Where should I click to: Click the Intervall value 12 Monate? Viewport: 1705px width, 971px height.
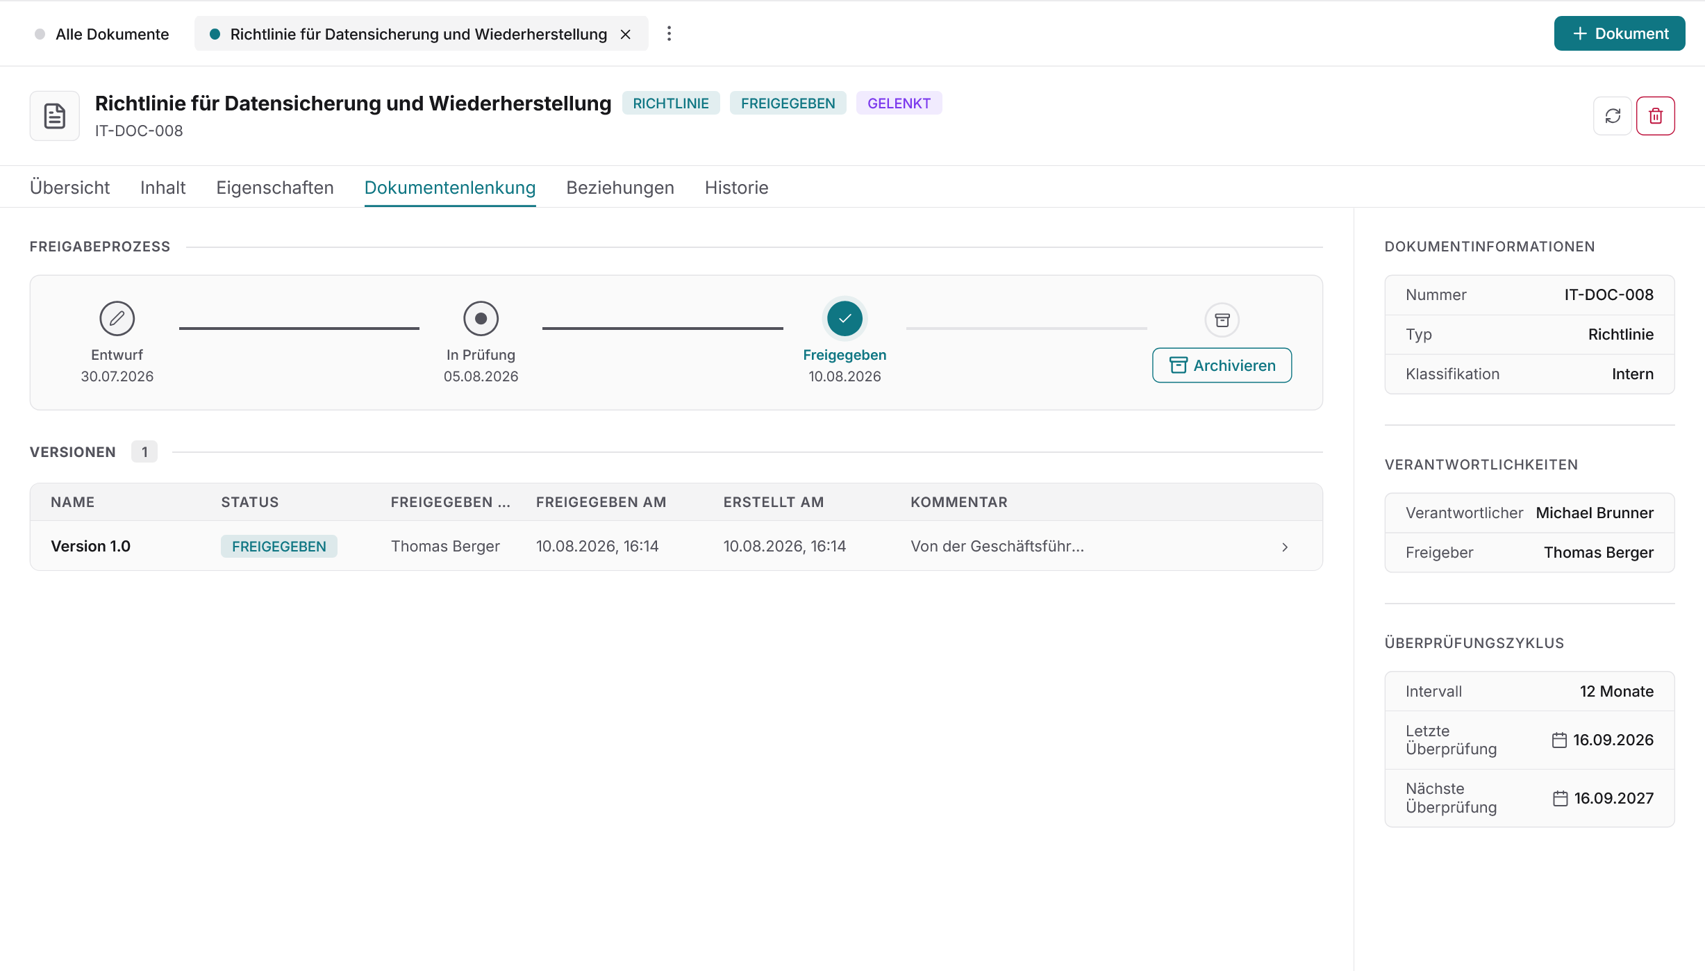pyautogui.click(x=1617, y=691)
